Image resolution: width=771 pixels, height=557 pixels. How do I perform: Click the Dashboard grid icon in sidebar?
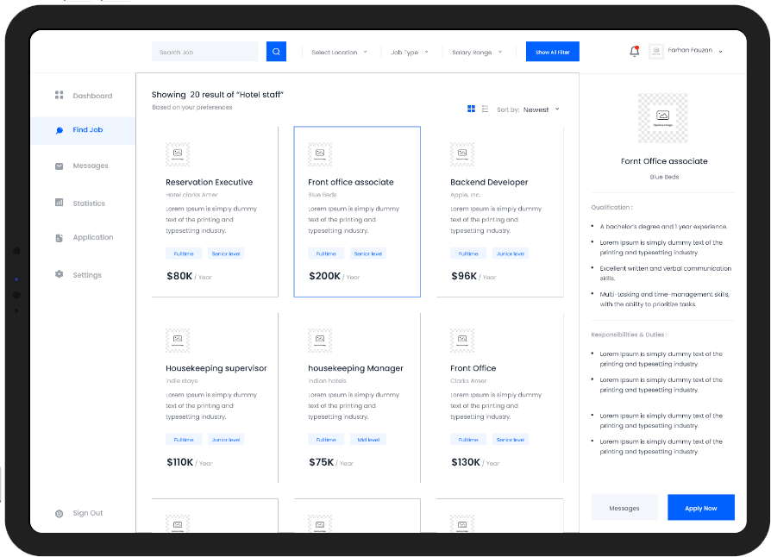click(60, 96)
